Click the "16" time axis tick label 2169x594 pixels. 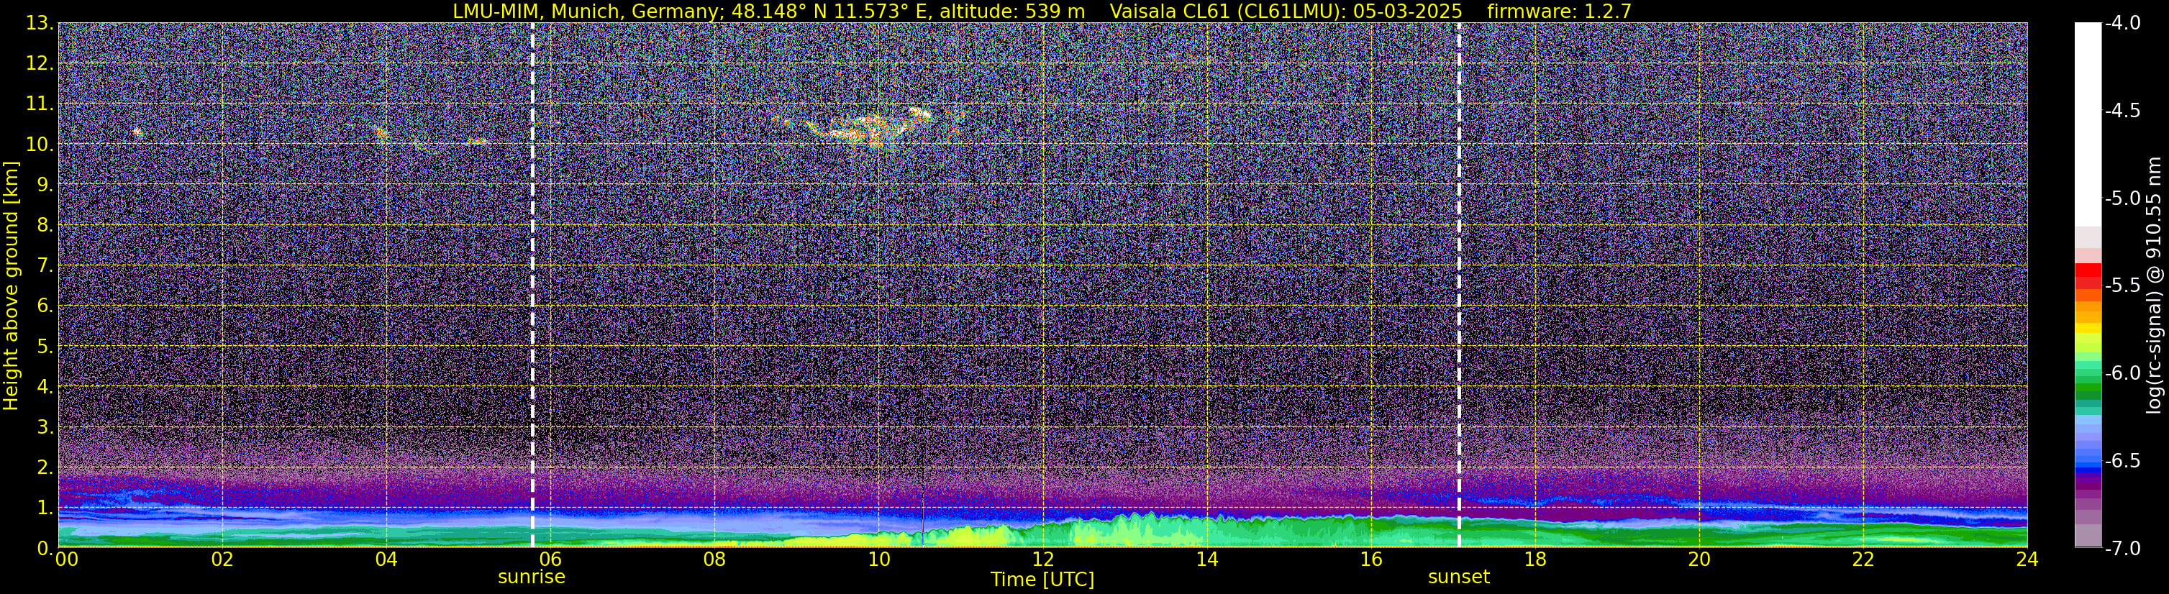coord(1372,560)
